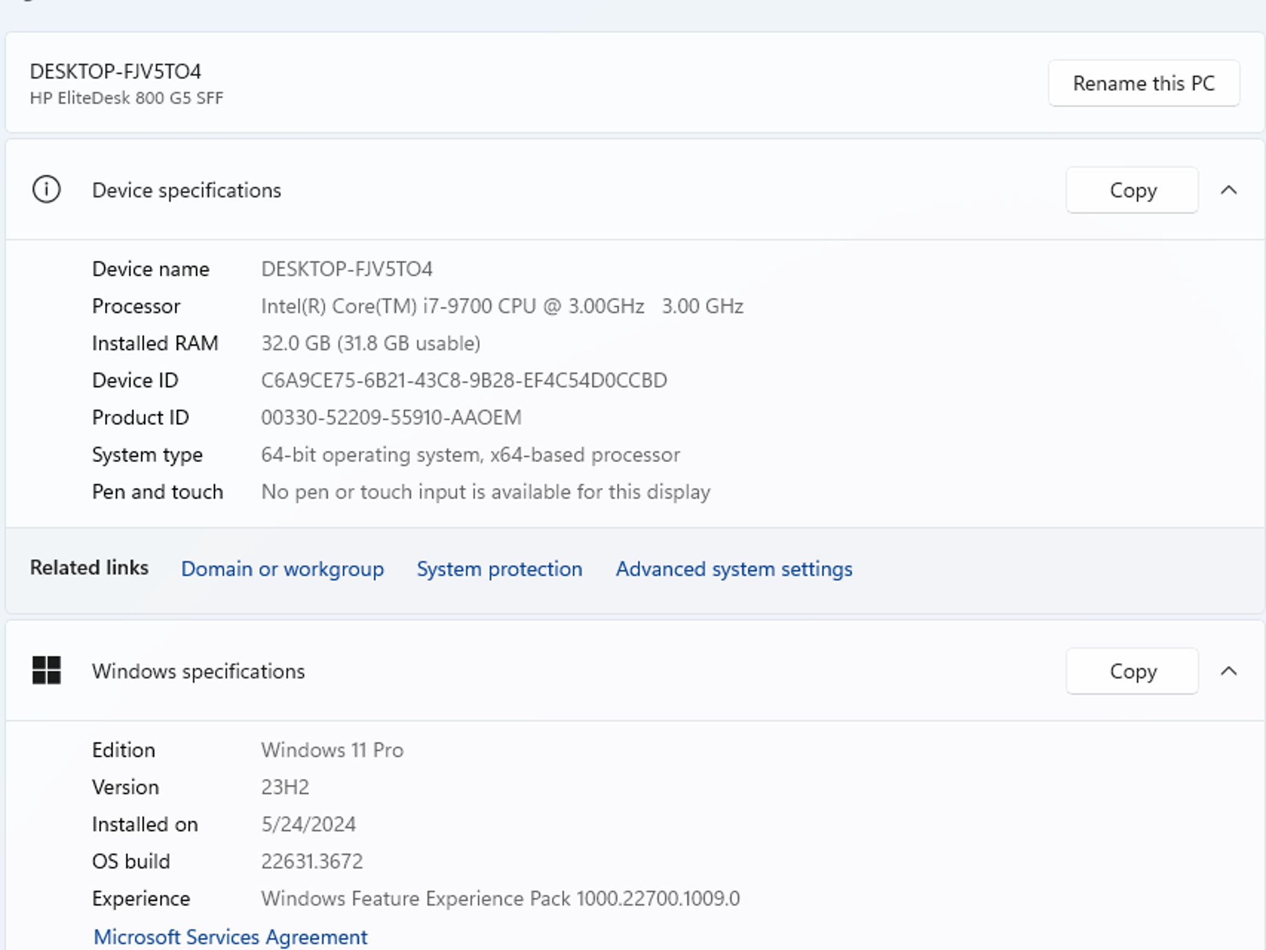Screen dimensions: 1266x950
Task: Open the System protection link
Action: coord(499,569)
